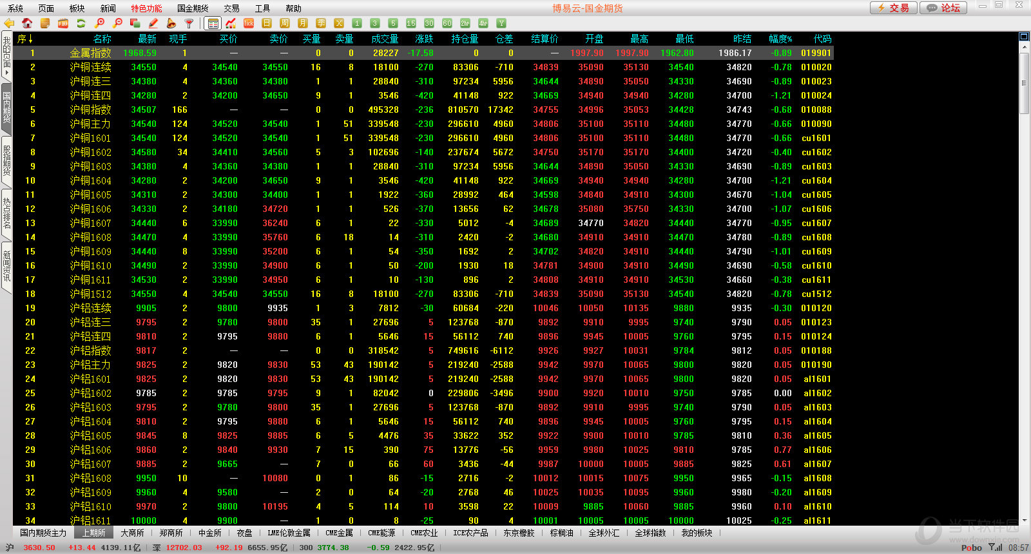Open the 页面 menu
This screenshot has height=554, width=1031.
click(46, 8)
